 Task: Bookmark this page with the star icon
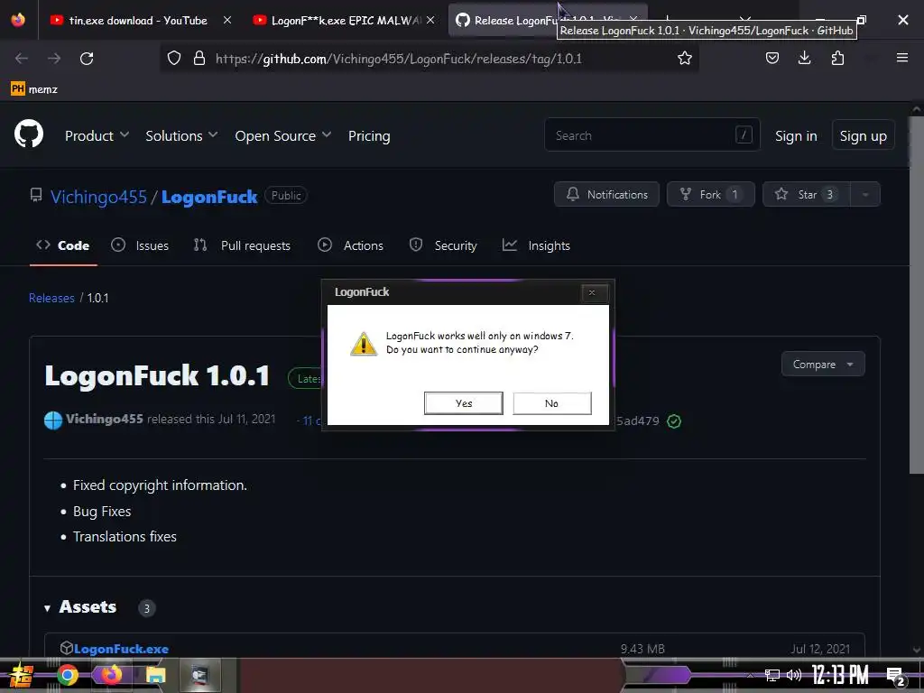pyautogui.click(x=684, y=58)
